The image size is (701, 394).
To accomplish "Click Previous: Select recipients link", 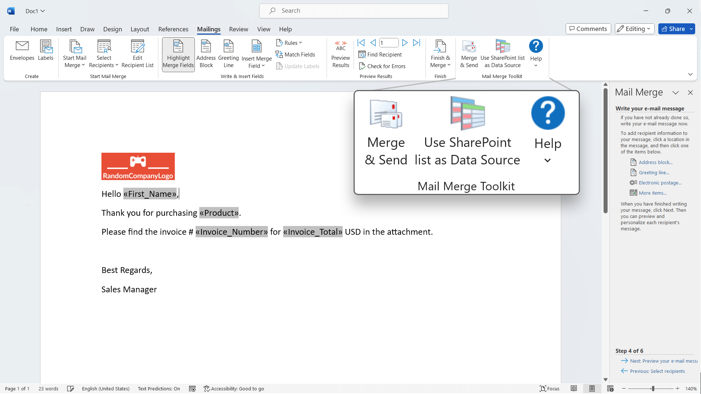I will point(658,371).
